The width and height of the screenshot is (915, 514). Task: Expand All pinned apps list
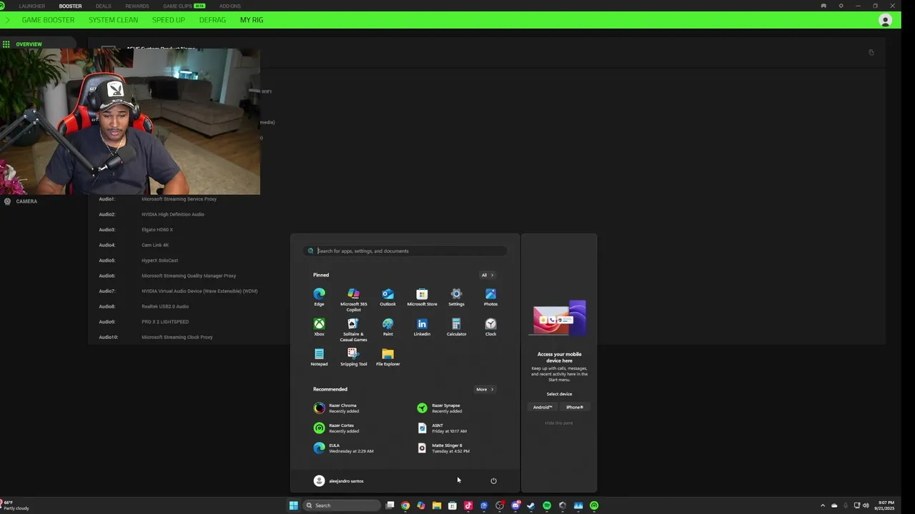(487, 275)
